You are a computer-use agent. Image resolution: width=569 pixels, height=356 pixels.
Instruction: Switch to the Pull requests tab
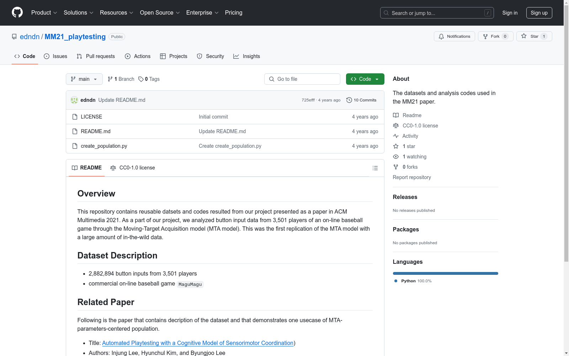click(x=96, y=56)
